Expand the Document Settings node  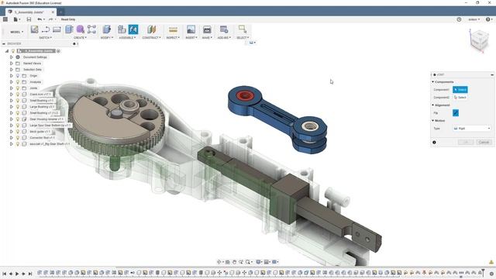[12, 57]
